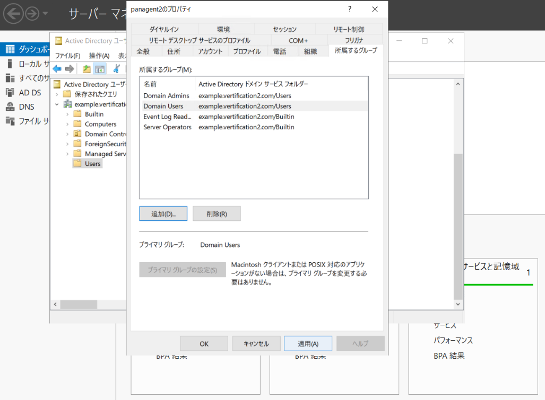Click the example.vertification domain icon
This screenshot has width=545, height=400.
click(x=67, y=104)
